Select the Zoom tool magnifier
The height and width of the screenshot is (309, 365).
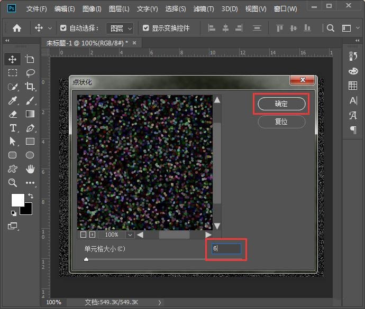click(13, 183)
